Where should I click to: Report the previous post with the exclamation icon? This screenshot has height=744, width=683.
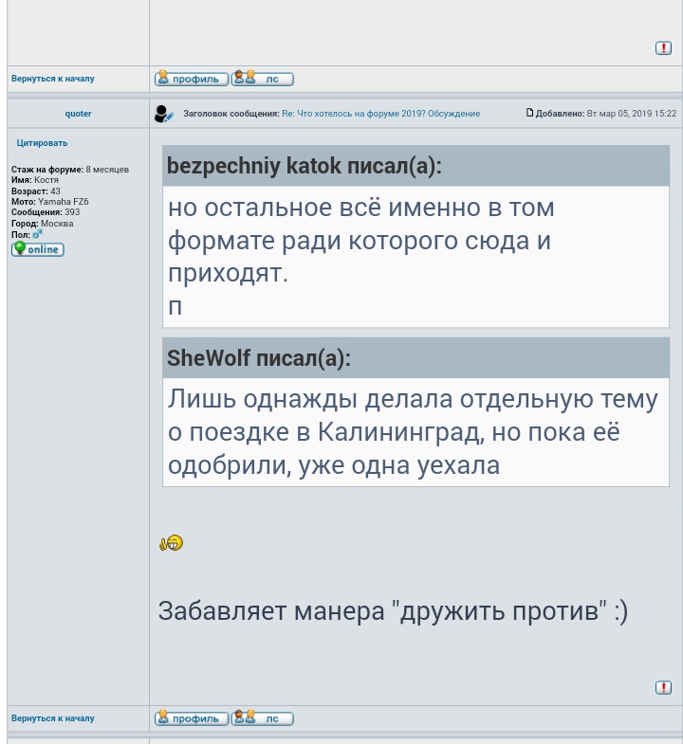coord(663,48)
